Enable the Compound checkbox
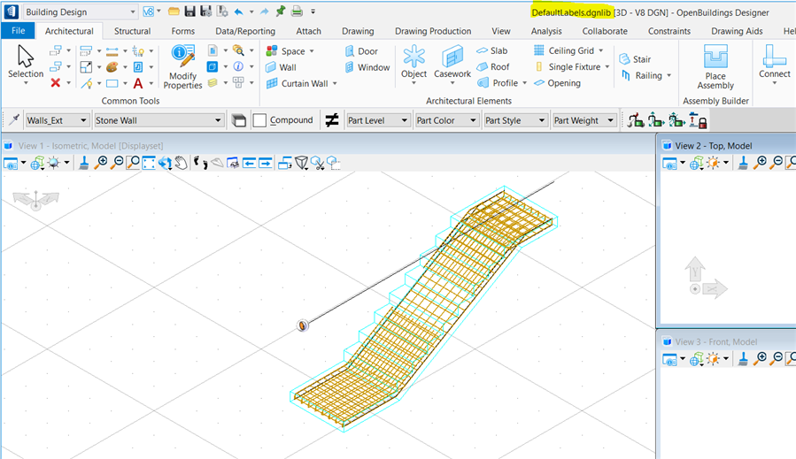796x459 pixels. pyautogui.click(x=260, y=120)
